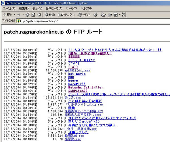The image size is (170, 142).
Task: Open the History icon in toolbar
Action: [x=95, y=14]
